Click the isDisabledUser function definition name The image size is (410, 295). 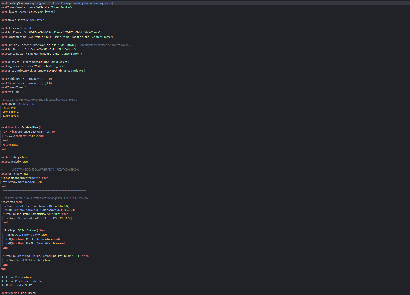point(29,127)
